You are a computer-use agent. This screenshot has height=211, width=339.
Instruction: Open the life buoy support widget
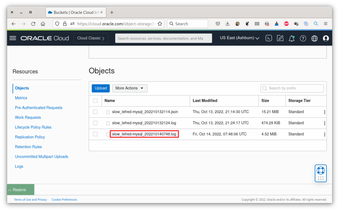(320, 173)
